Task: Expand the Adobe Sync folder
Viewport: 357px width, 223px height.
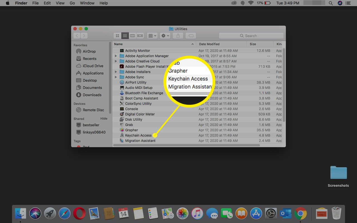Action: point(116,77)
